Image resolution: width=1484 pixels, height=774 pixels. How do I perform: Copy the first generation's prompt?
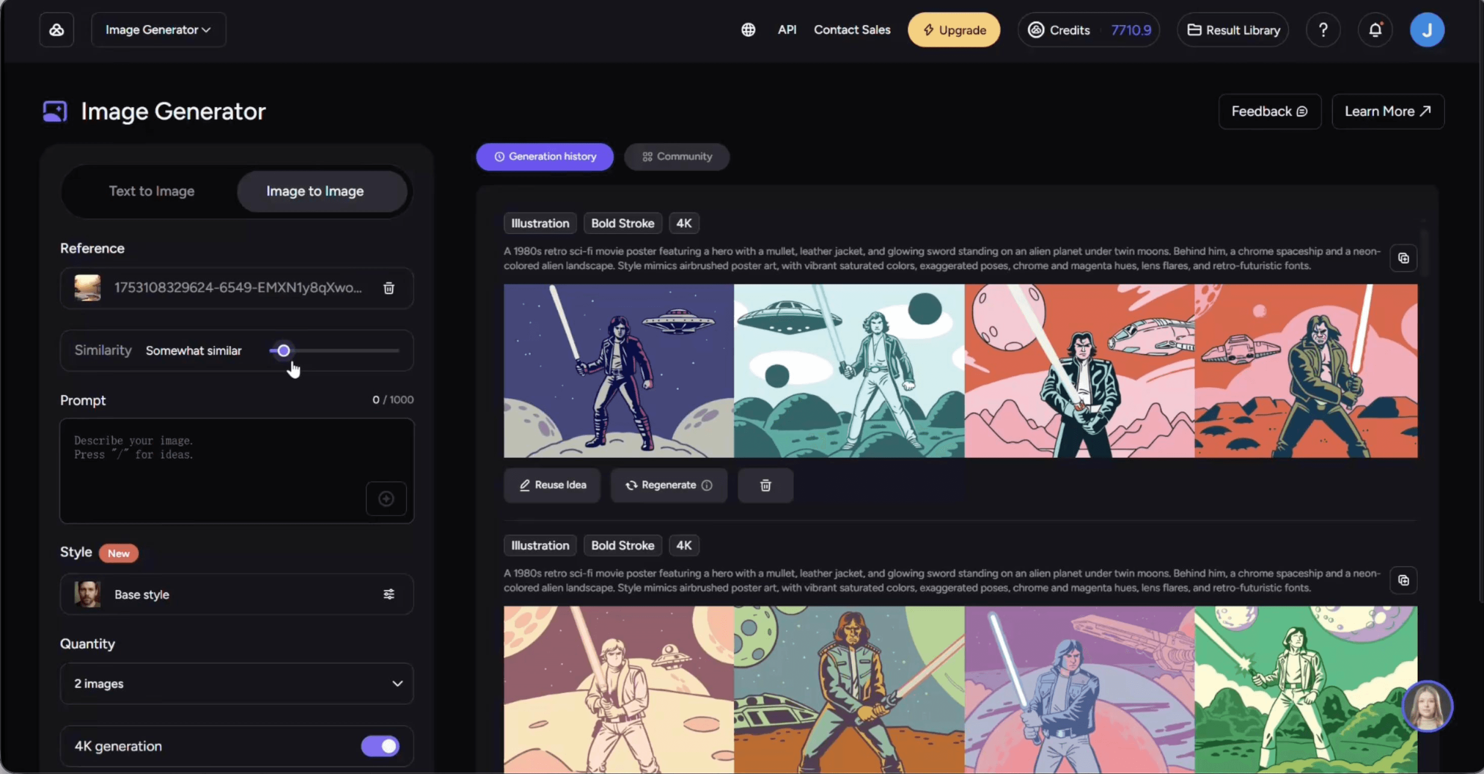1403,258
